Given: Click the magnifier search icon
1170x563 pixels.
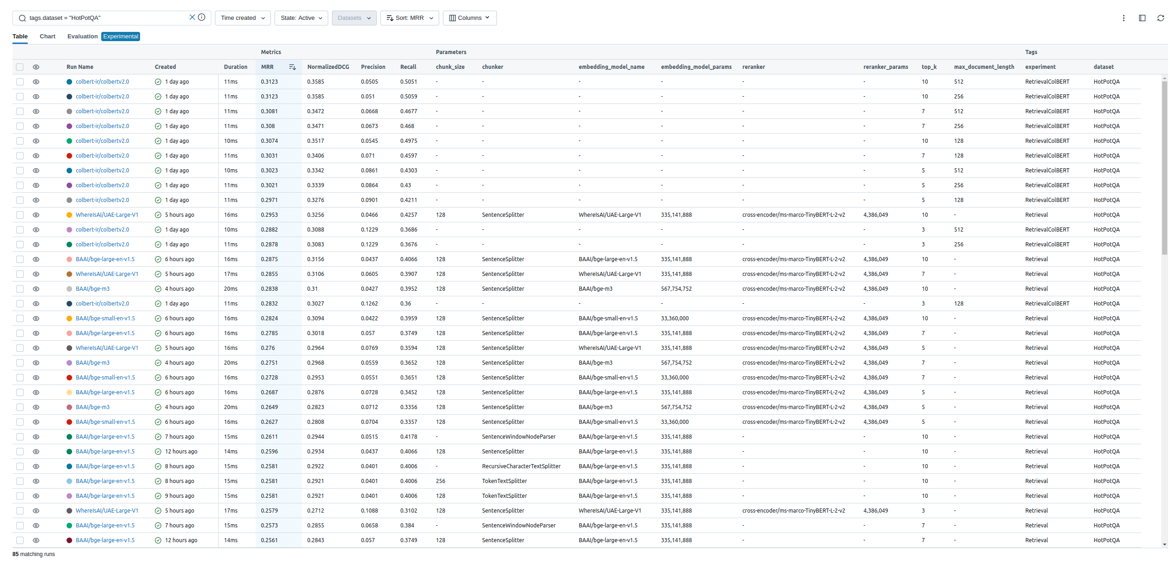Looking at the screenshot, I should [x=22, y=18].
